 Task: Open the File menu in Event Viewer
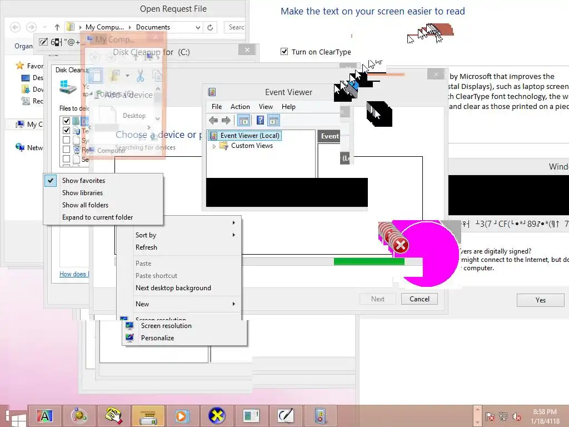[217, 107]
